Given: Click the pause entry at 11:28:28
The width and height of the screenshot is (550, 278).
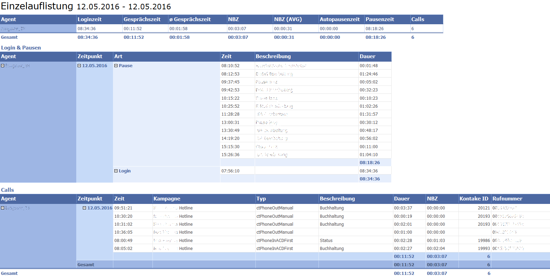Looking at the screenshot, I should (x=230, y=114).
